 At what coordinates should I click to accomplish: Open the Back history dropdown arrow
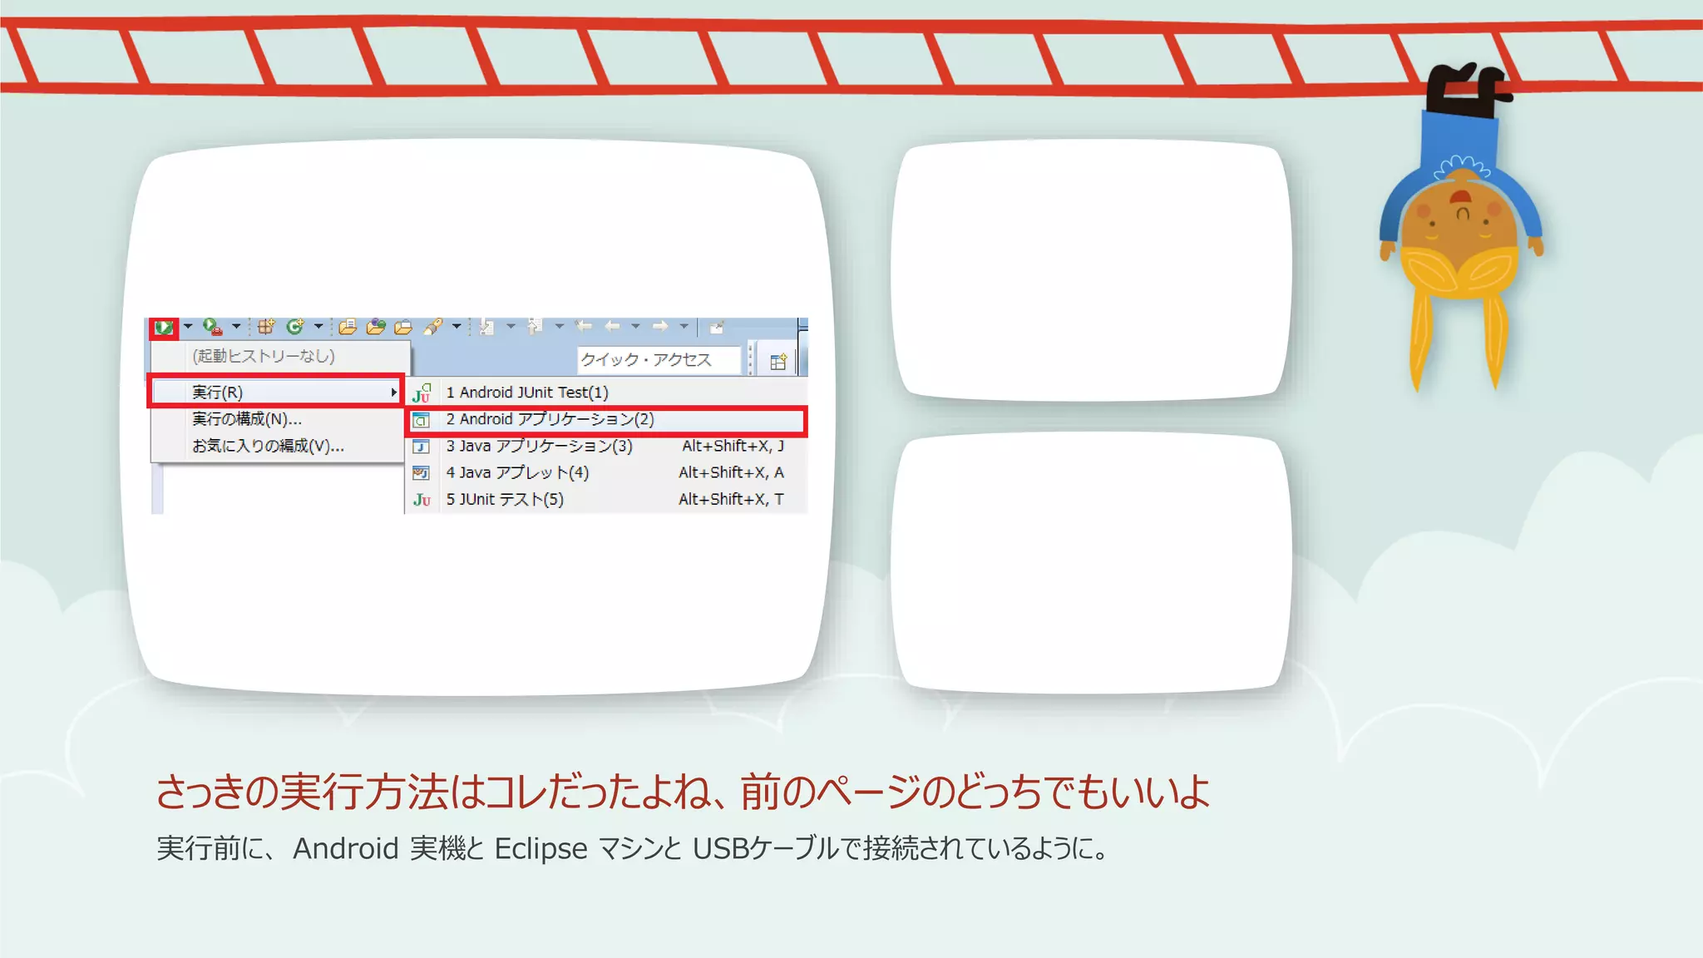click(x=636, y=326)
